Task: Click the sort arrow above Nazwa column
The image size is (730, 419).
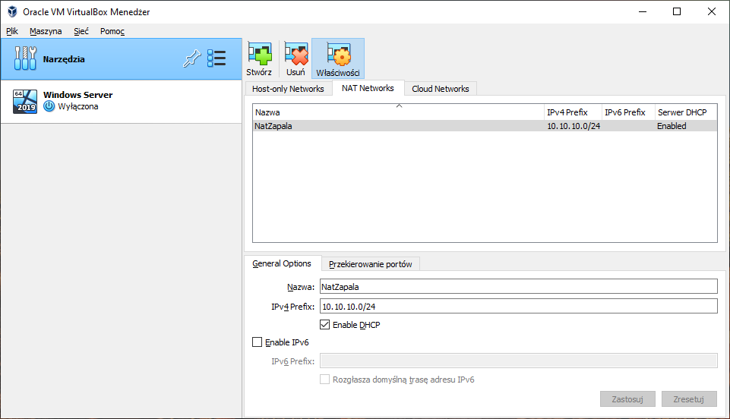Action: pos(399,106)
